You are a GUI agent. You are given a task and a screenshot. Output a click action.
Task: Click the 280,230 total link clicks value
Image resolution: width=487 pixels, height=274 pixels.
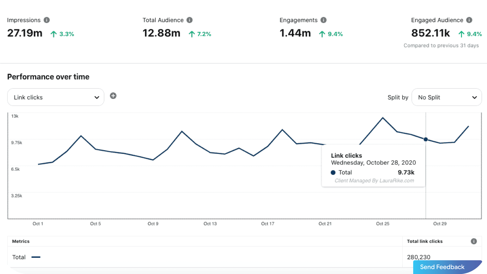pyautogui.click(x=419, y=257)
